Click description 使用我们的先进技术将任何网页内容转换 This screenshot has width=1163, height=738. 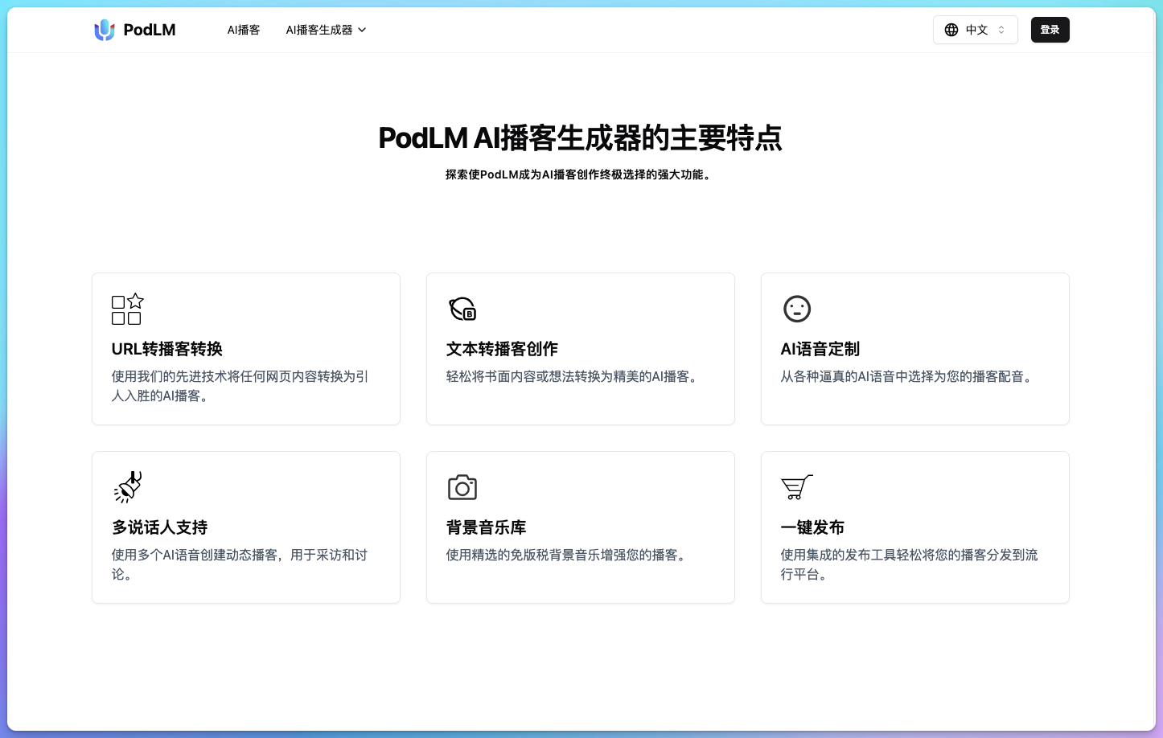click(240, 386)
